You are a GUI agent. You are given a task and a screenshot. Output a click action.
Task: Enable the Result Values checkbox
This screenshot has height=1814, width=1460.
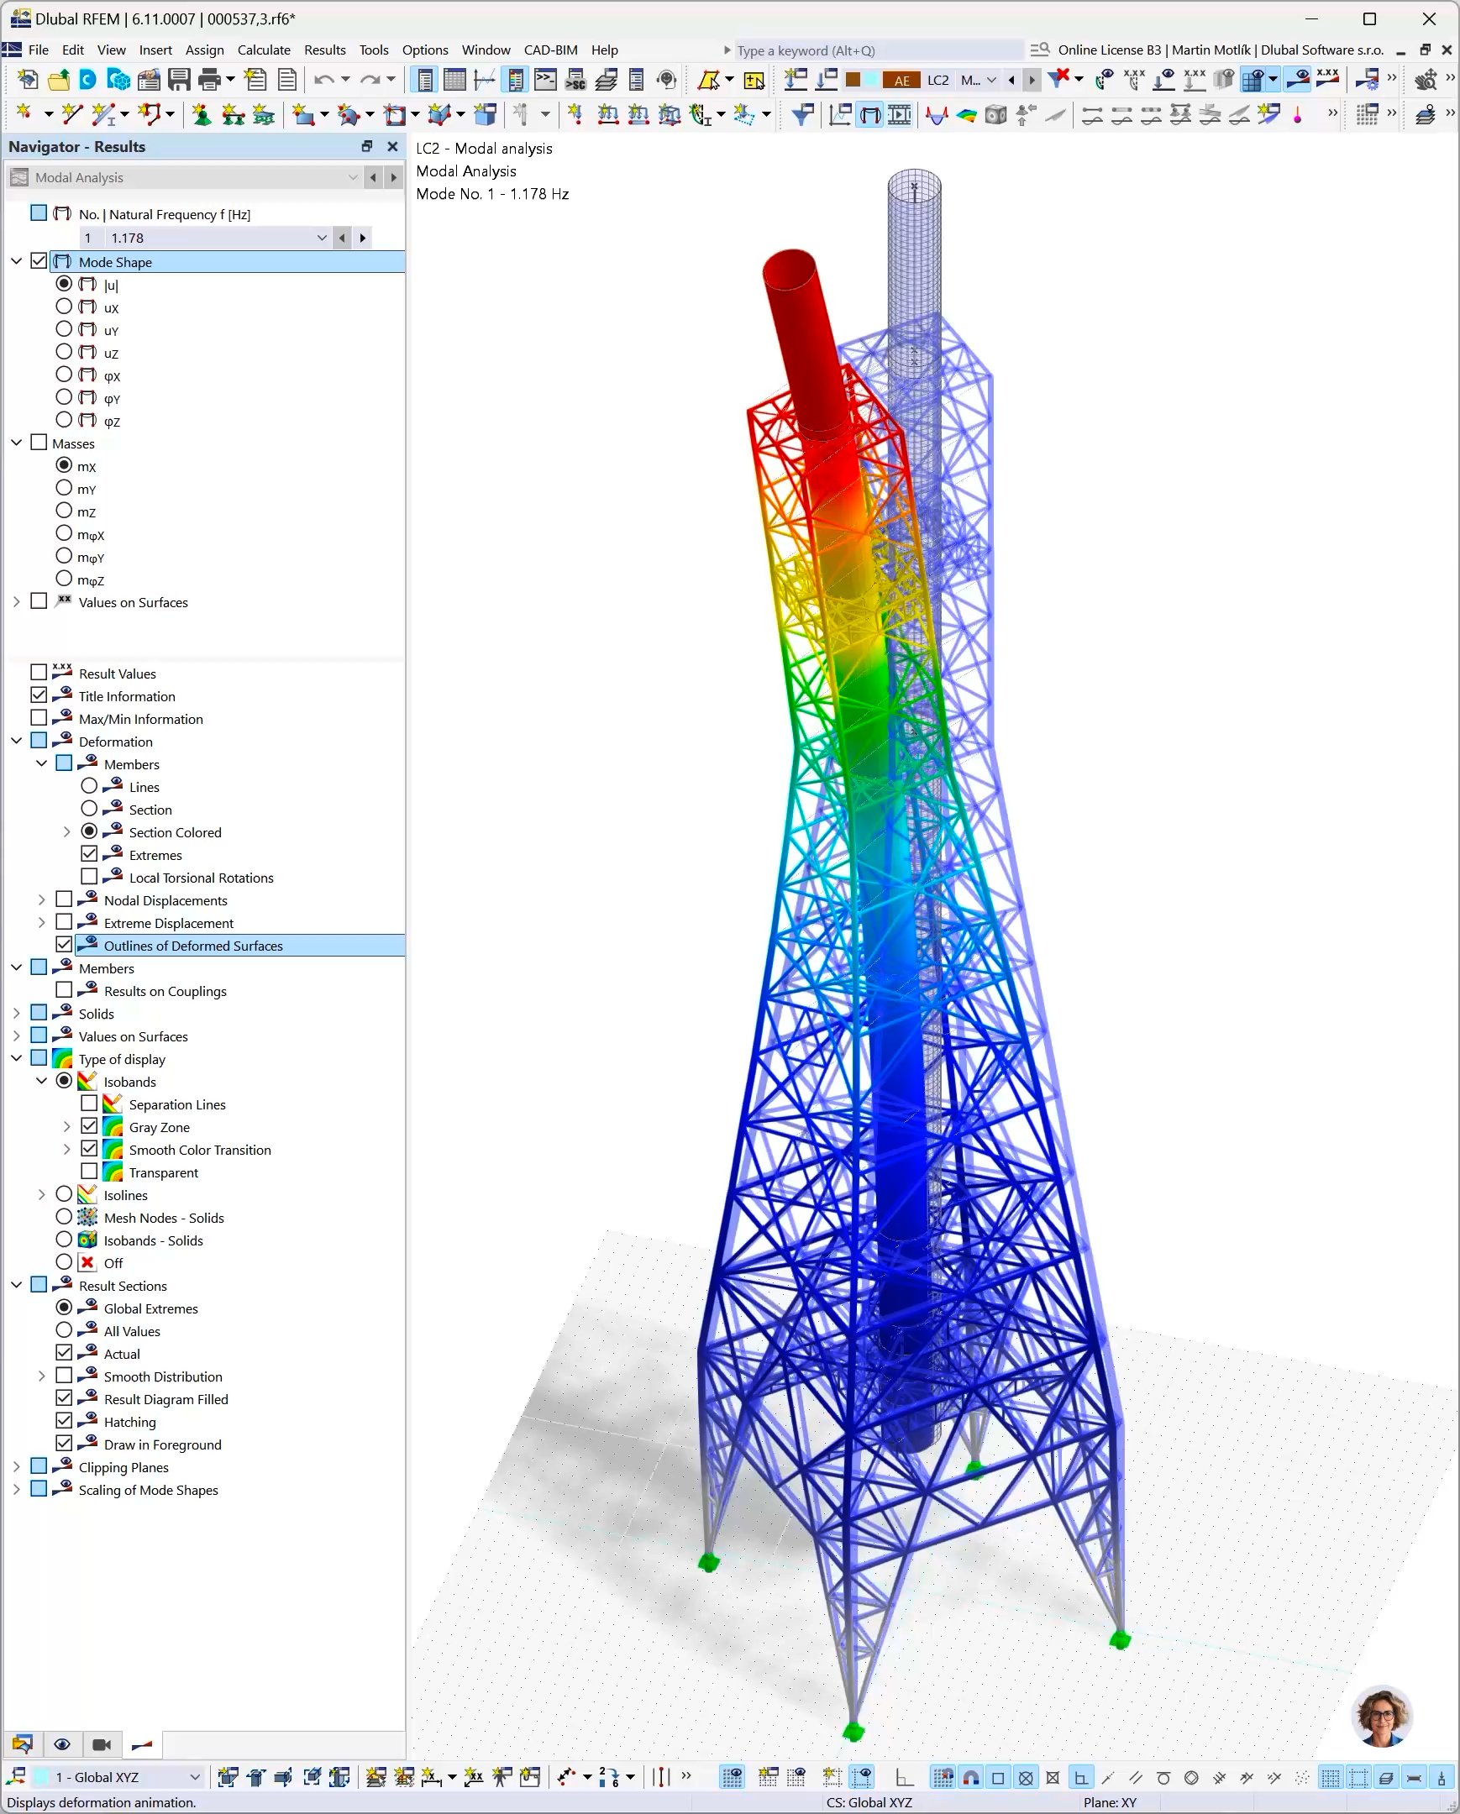39,672
